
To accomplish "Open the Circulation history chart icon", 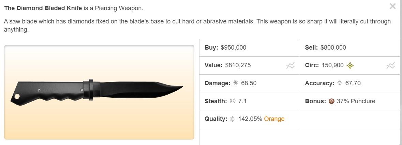I will (x=390, y=66).
